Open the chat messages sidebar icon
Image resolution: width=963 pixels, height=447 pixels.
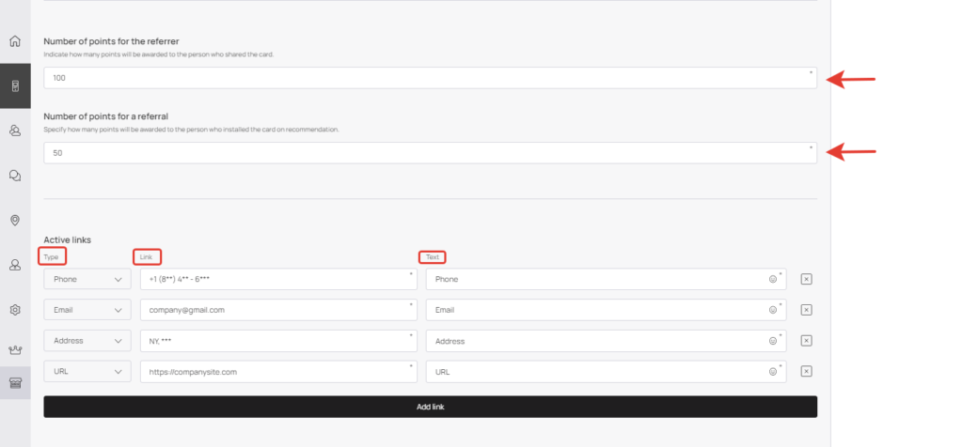[x=15, y=176]
